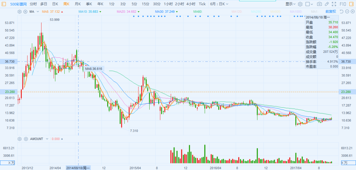Switch to the 5分 interval
The image size is (356, 170).
pyautogui.click(x=134, y=4)
